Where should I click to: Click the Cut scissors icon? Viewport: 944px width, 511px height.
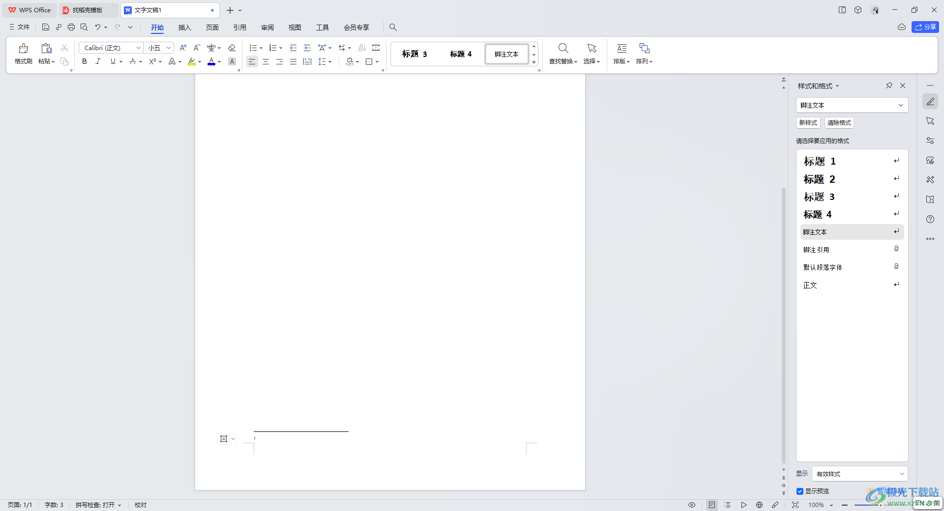[64, 48]
